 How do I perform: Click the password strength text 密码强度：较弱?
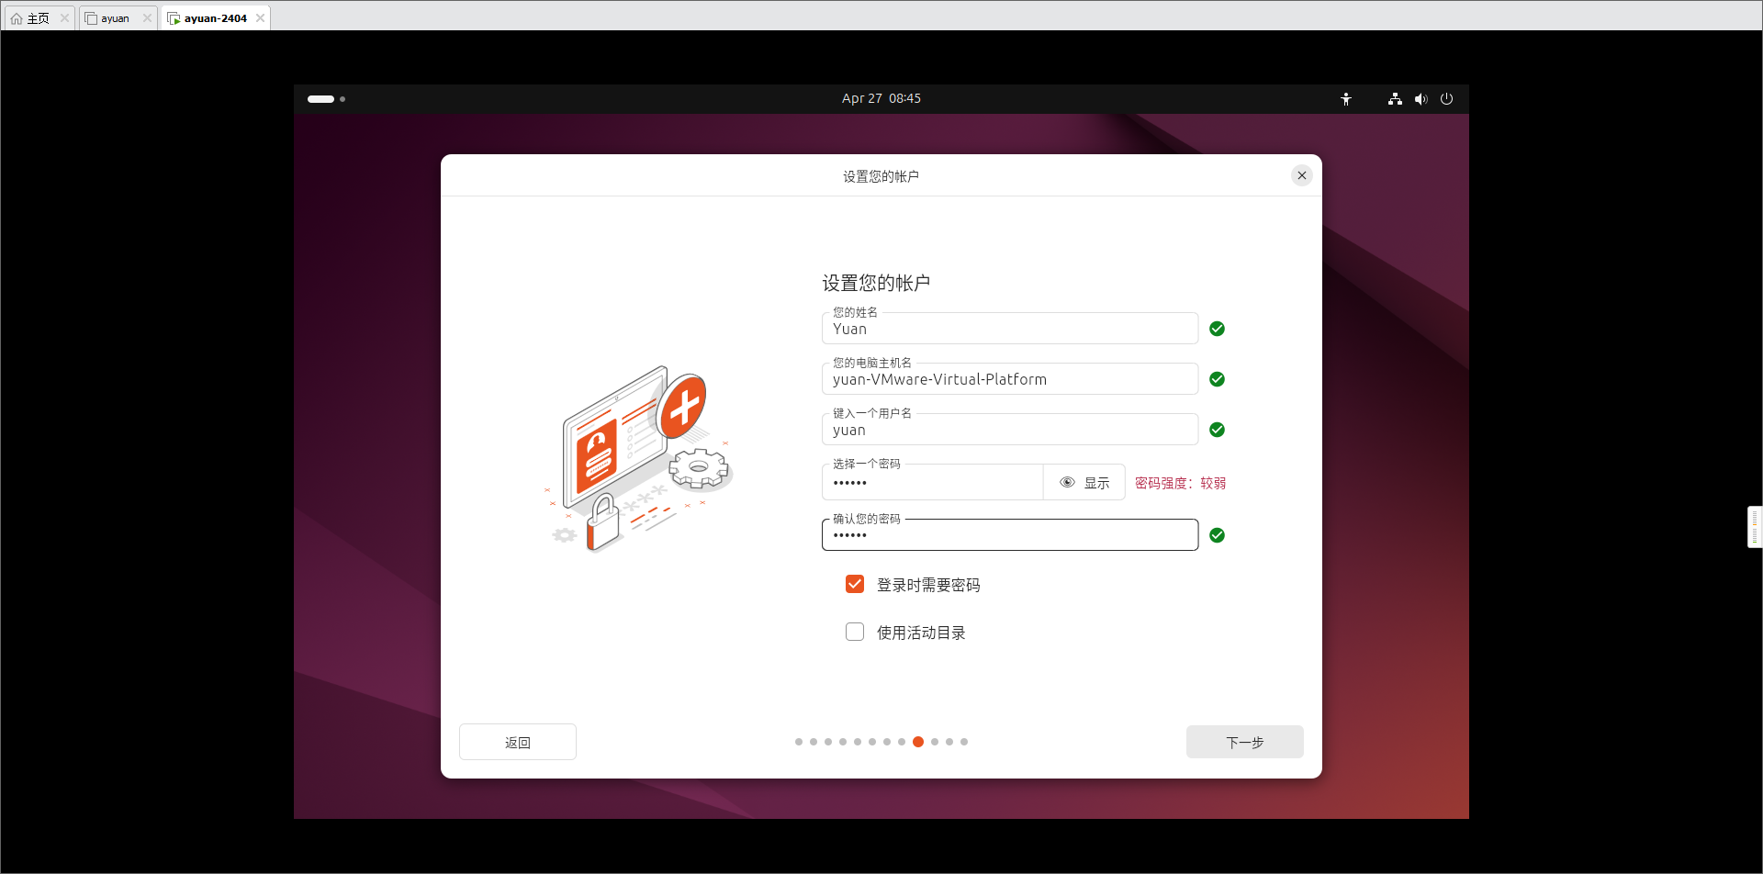click(x=1180, y=483)
